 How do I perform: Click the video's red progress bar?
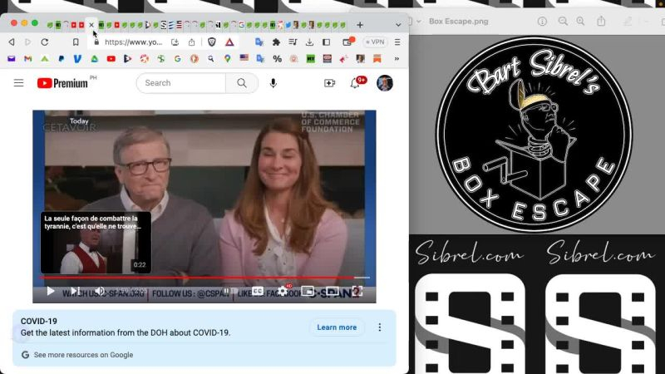[x=199, y=277]
